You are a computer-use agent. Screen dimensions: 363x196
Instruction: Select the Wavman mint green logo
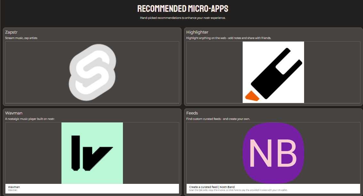[92, 153]
